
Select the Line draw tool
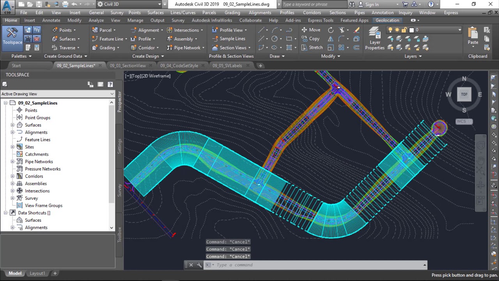point(261,30)
